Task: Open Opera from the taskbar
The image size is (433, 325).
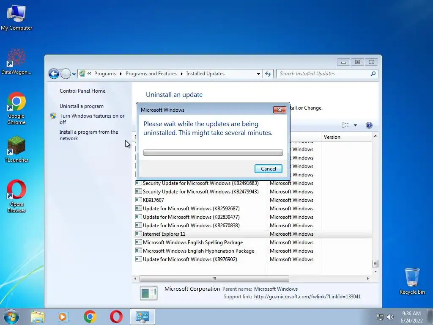Action: (x=116, y=317)
